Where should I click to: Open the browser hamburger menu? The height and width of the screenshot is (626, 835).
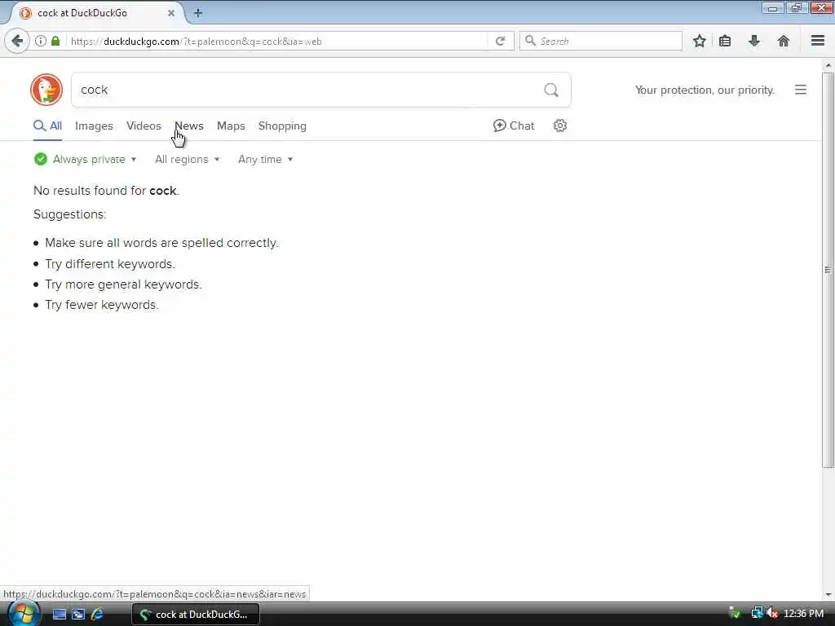[x=818, y=41]
